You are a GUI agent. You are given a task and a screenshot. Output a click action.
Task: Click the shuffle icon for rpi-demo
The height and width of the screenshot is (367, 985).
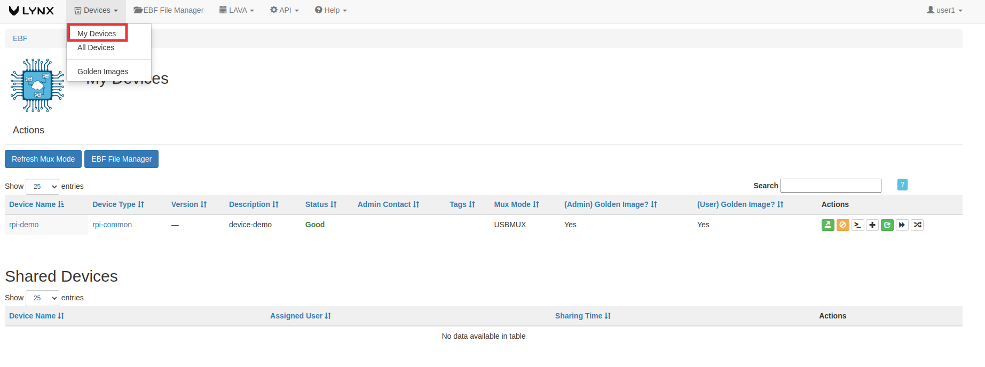pyautogui.click(x=917, y=225)
